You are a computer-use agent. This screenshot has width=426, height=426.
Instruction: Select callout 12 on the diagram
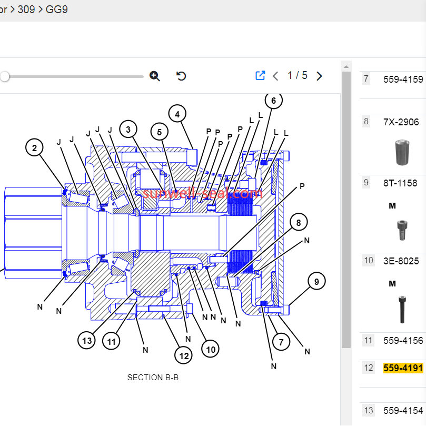coord(184,355)
